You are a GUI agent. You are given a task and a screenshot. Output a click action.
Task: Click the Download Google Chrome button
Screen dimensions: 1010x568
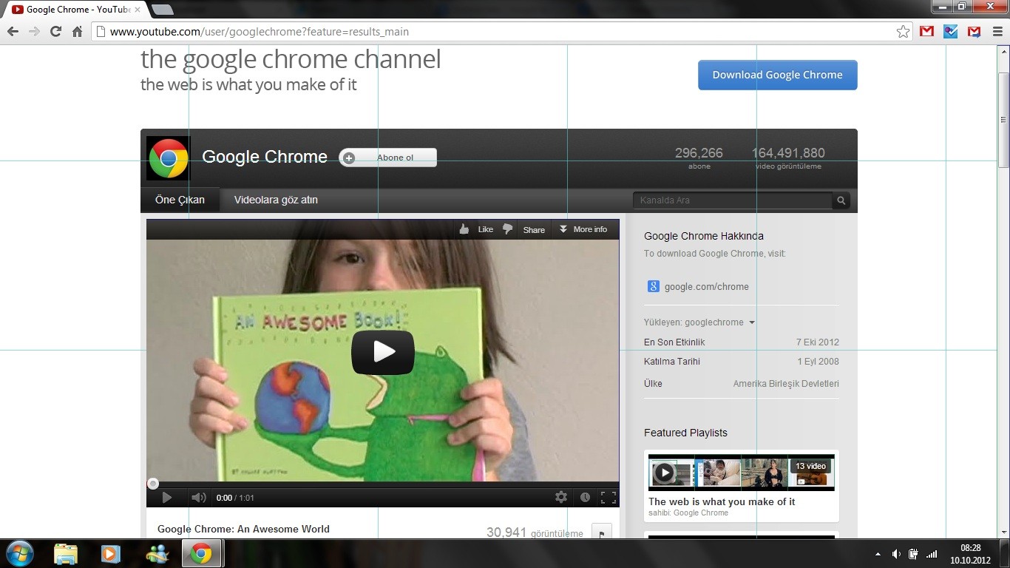pyautogui.click(x=778, y=75)
